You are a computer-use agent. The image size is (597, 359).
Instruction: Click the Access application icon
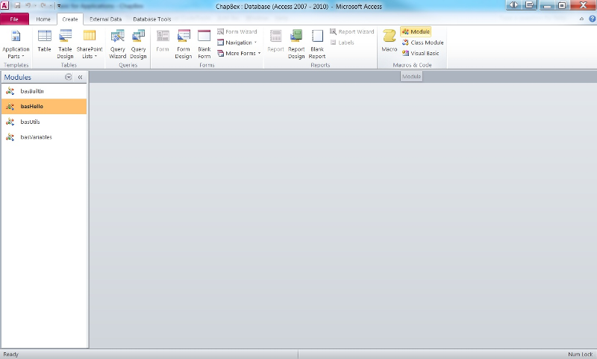(4, 6)
